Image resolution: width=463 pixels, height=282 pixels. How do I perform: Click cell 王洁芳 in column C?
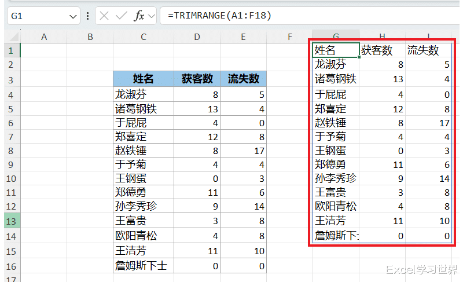[x=144, y=251]
